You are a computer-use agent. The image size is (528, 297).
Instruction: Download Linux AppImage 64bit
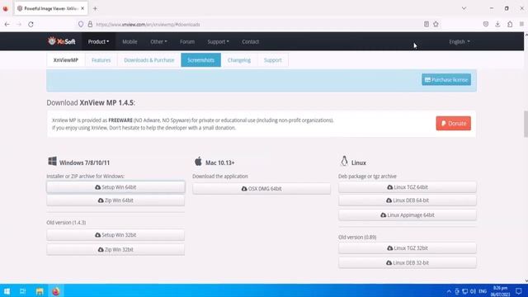pyautogui.click(x=408, y=214)
